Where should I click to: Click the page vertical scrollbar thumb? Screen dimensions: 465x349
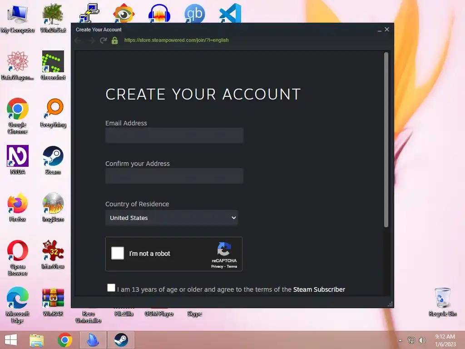[x=386, y=140]
